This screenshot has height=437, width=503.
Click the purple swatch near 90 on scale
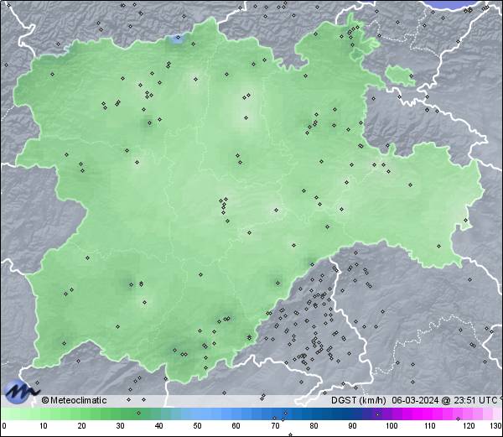352,414
